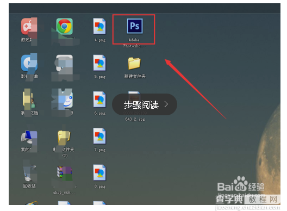
Task: Select the 5.png file icon
Action: pyautogui.click(x=99, y=63)
